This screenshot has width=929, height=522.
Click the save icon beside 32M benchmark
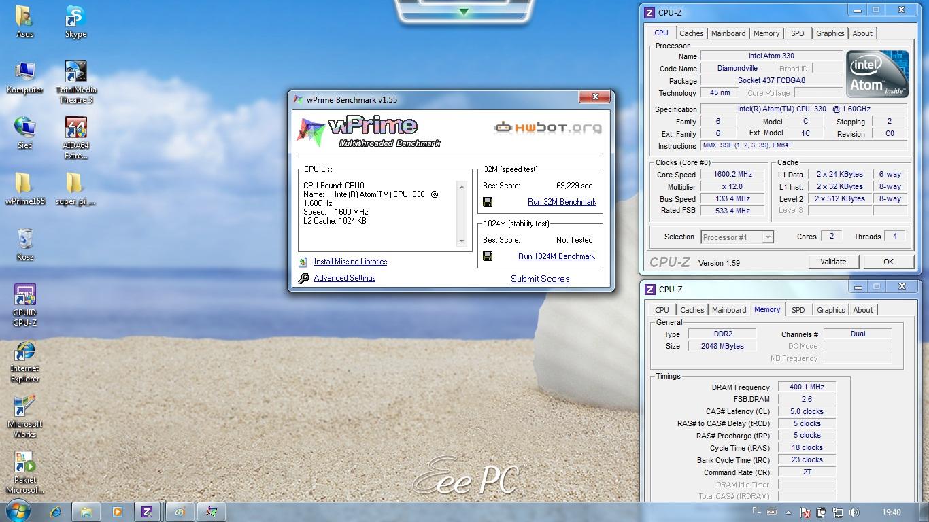(x=488, y=202)
